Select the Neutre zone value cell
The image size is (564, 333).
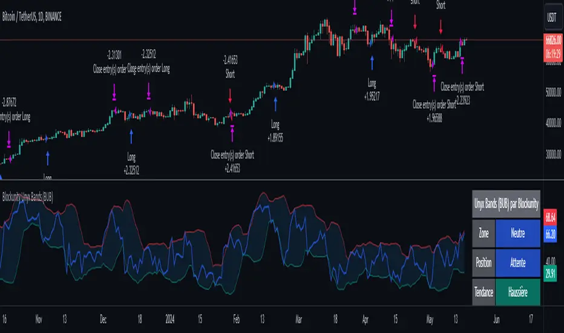click(517, 233)
